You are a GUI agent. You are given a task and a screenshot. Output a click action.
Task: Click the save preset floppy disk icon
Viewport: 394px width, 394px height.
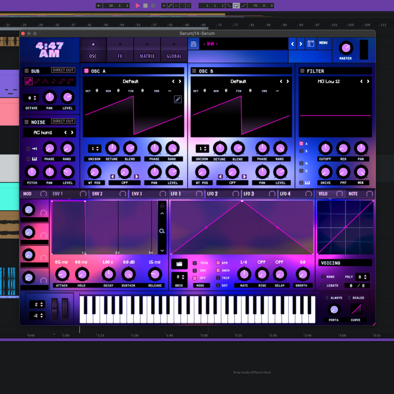tap(194, 44)
